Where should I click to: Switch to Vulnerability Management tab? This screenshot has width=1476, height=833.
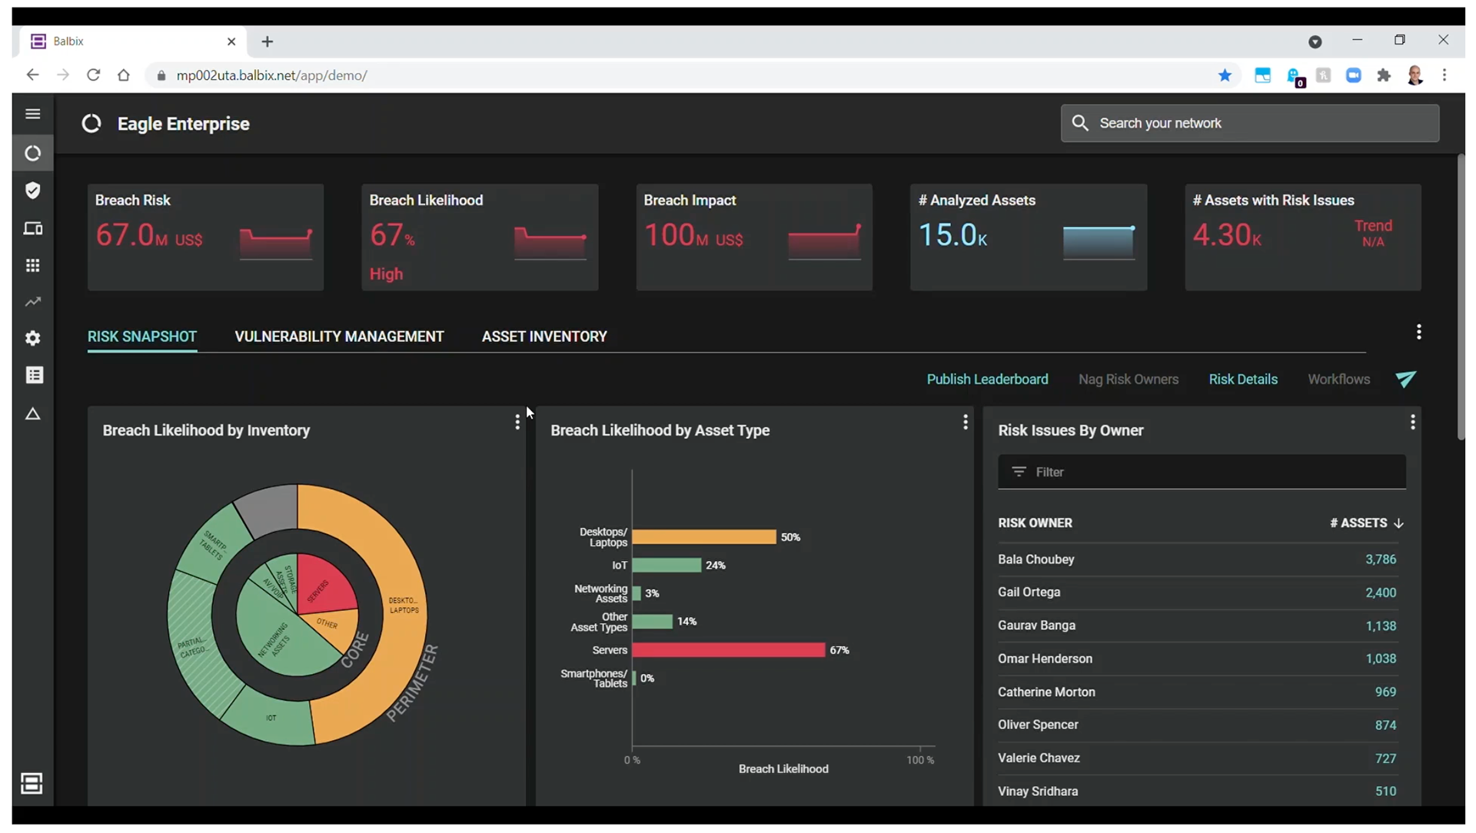[339, 337]
